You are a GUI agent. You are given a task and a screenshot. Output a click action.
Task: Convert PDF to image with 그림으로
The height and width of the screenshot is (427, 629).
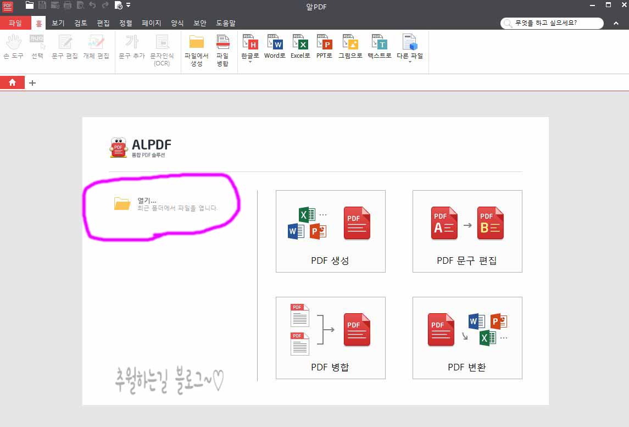(x=350, y=47)
